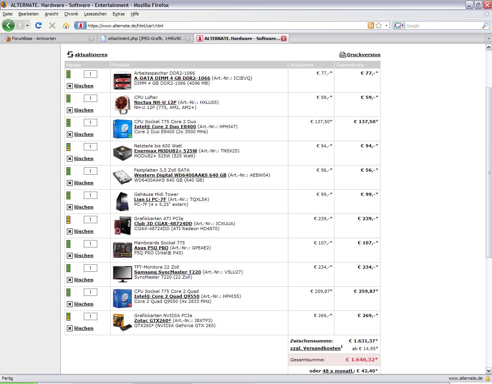The width and height of the screenshot is (492, 384).
Task: Open the Chronik menu
Action: pos(71,14)
